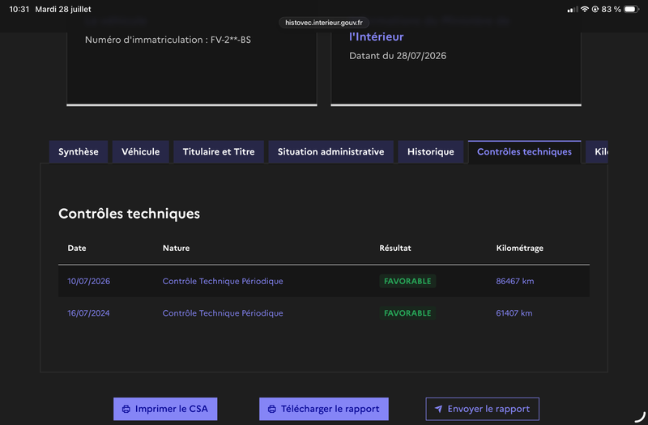This screenshot has width=648, height=425.
Task: Click the Date column header
Action: [77, 249]
